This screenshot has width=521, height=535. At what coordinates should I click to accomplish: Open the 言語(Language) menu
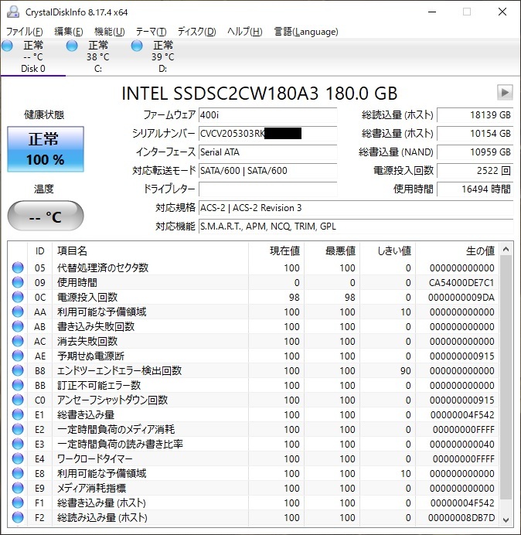click(x=306, y=32)
